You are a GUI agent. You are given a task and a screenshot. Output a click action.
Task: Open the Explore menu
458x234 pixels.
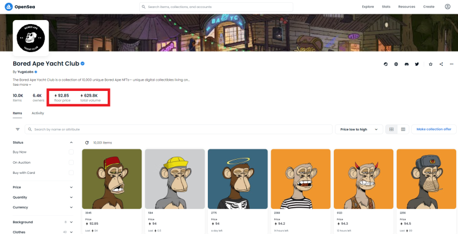tap(368, 7)
